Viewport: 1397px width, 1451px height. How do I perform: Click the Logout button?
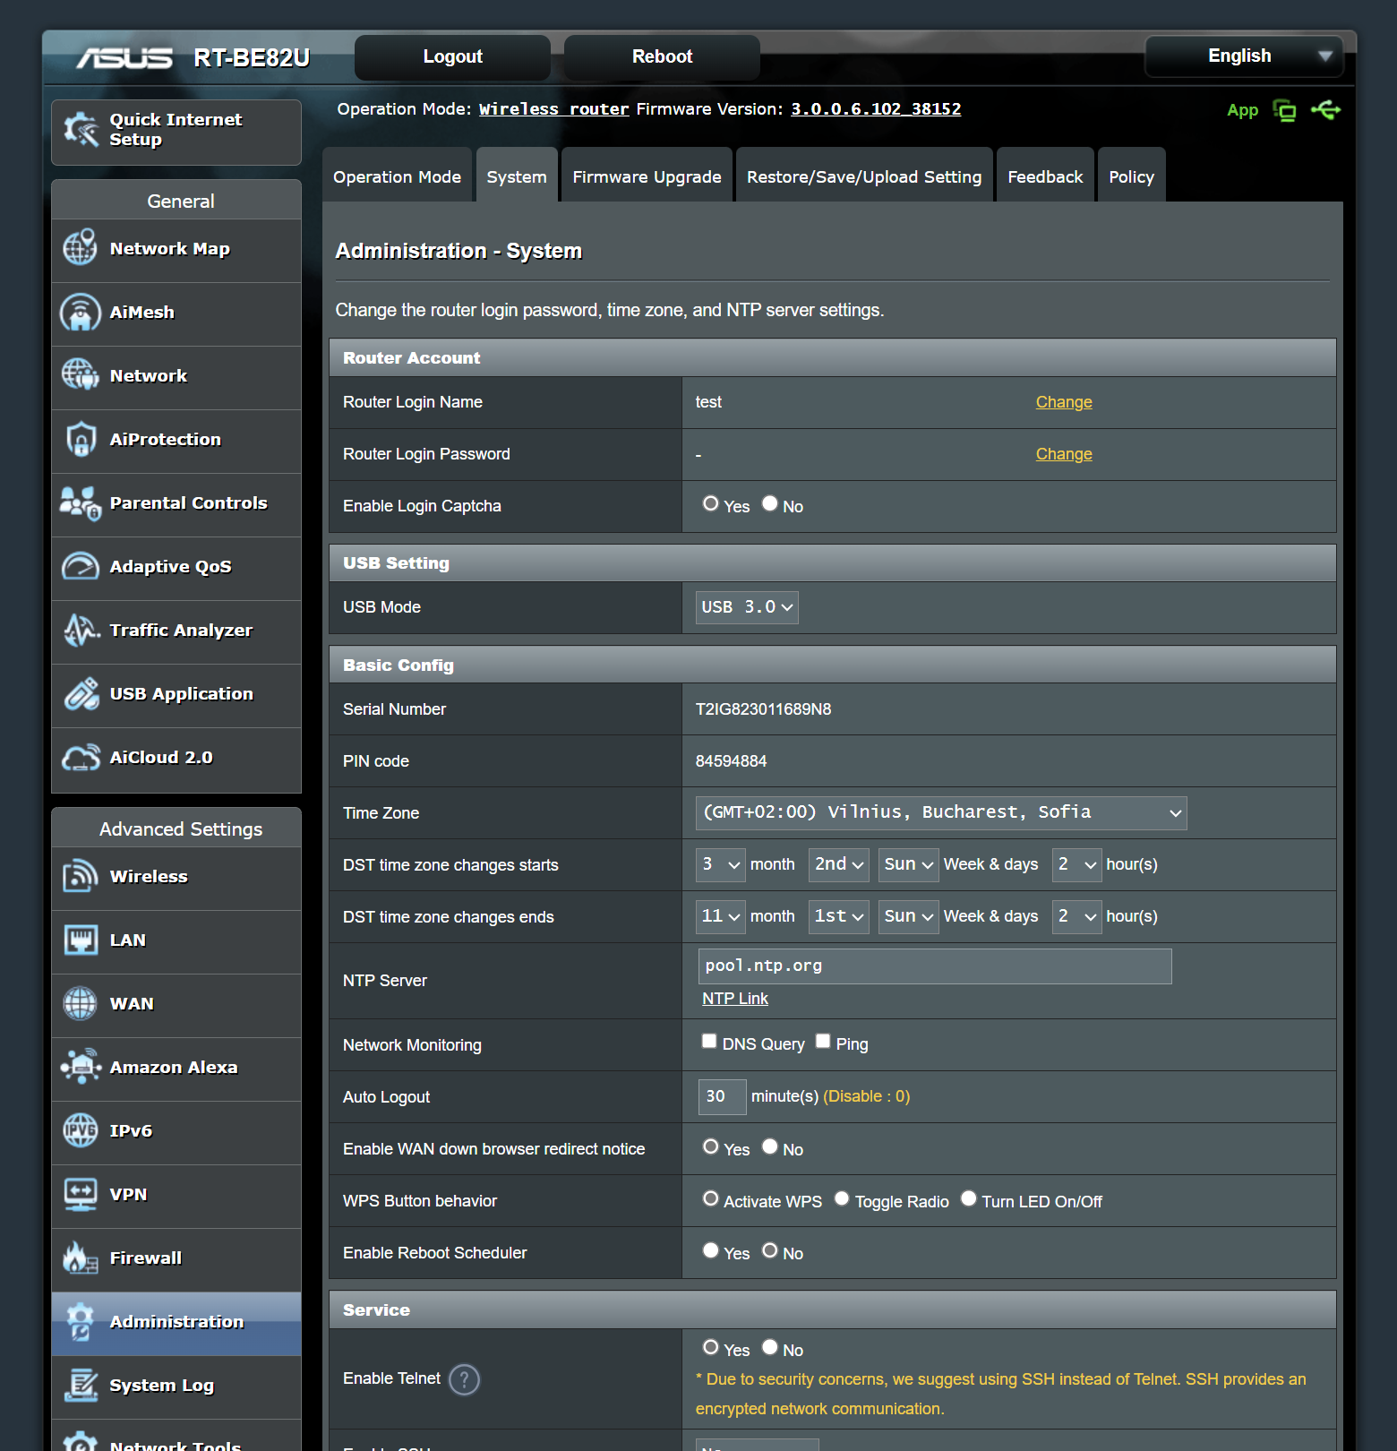coord(453,56)
